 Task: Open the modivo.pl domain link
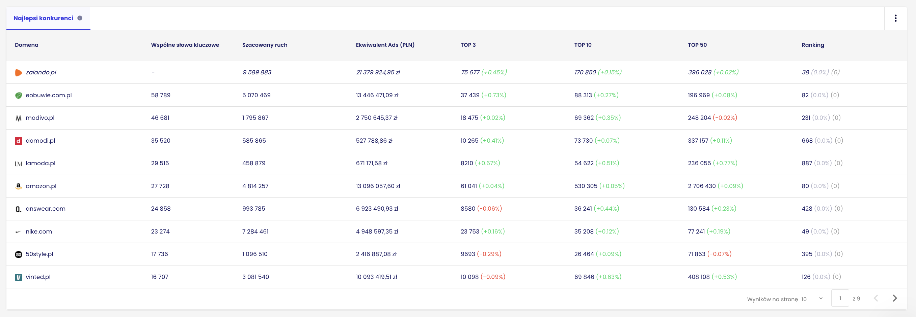tap(40, 118)
